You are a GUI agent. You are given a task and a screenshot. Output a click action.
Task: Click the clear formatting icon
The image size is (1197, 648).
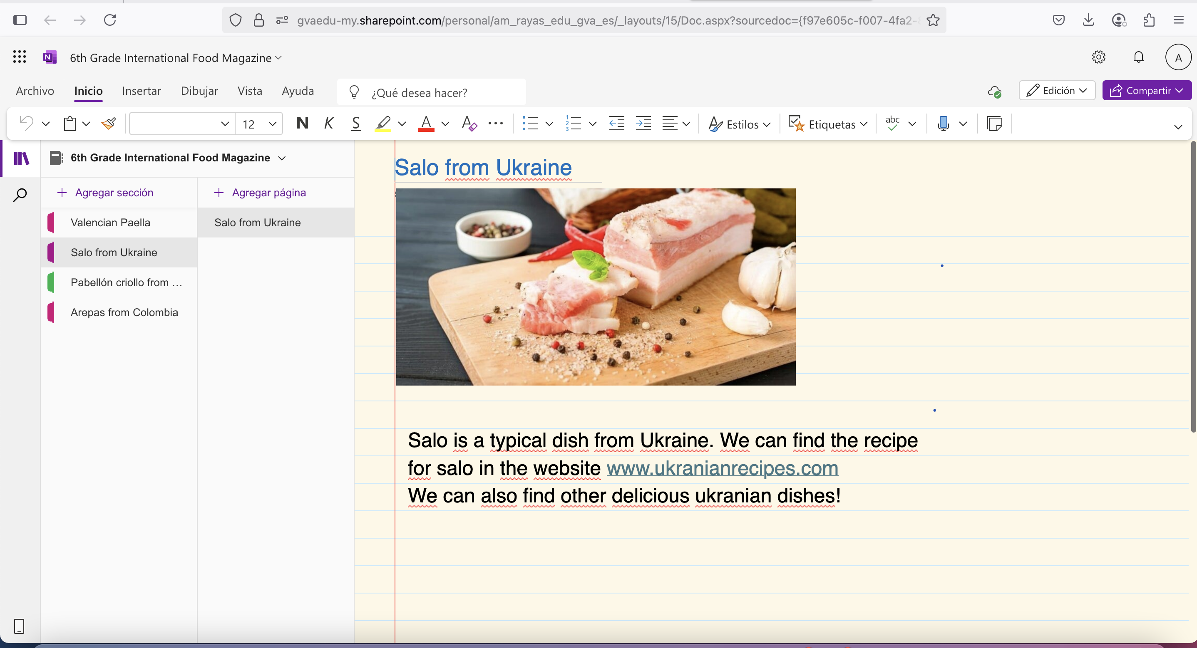pyautogui.click(x=469, y=124)
